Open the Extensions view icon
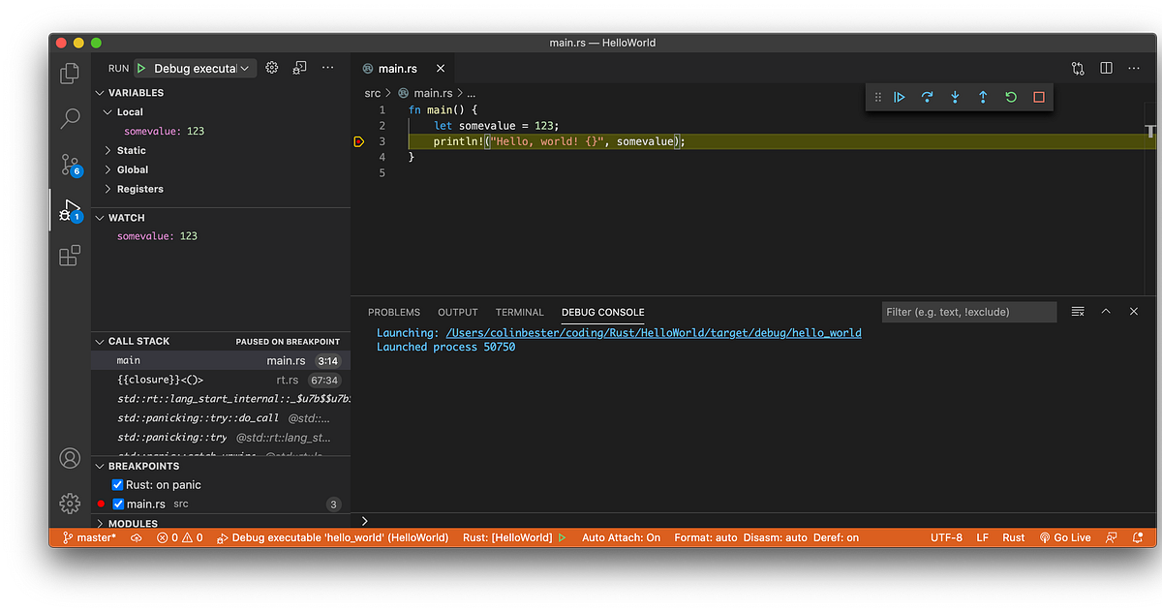The height and width of the screenshot is (612, 1162). point(69,256)
